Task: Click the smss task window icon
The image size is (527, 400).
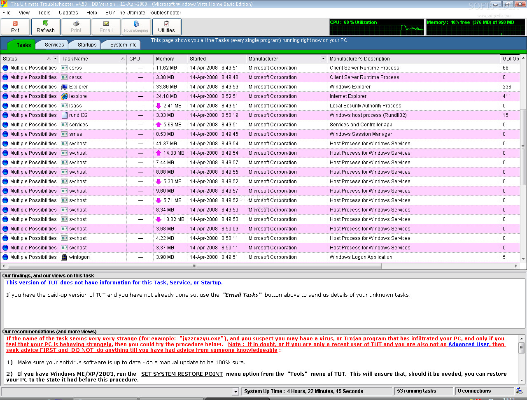Action: (64, 134)
